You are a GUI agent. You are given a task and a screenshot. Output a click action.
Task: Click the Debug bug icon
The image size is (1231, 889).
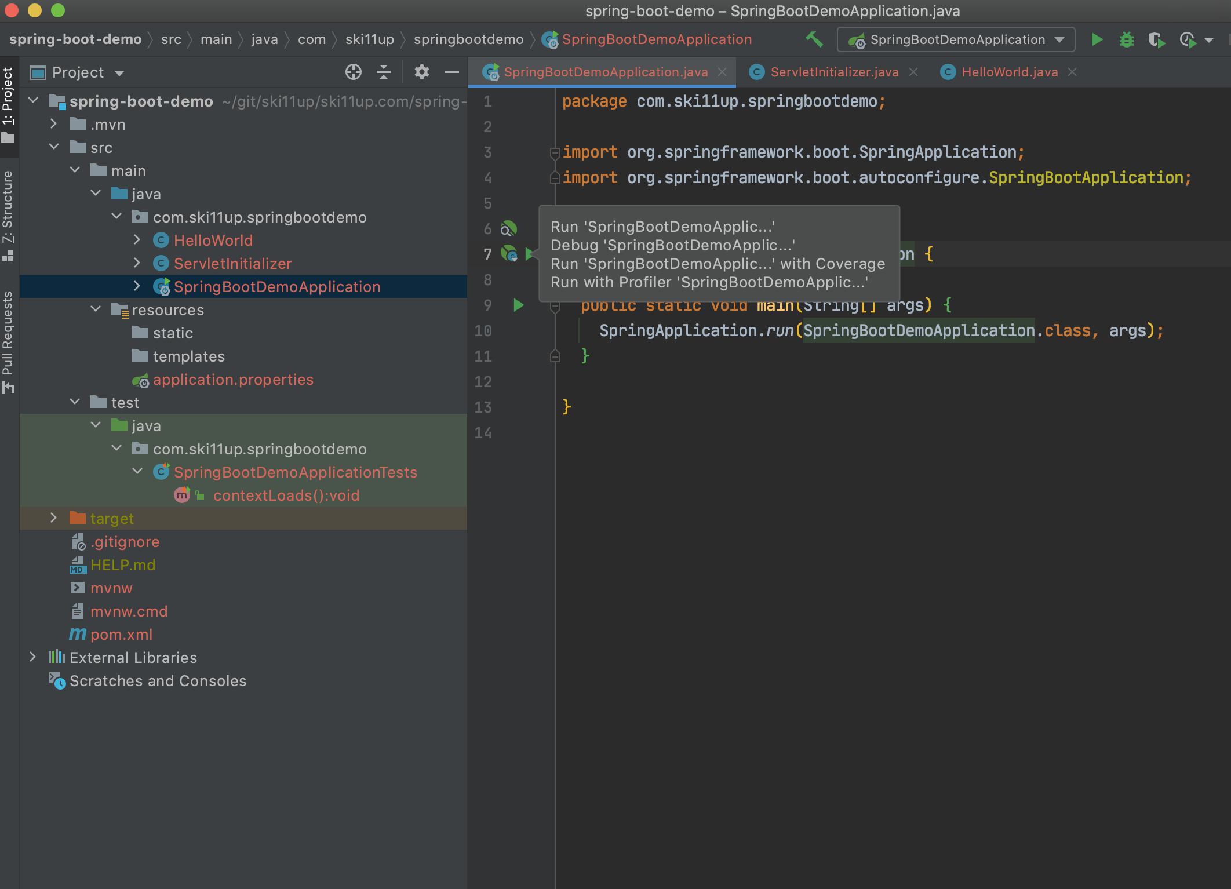1126,39
